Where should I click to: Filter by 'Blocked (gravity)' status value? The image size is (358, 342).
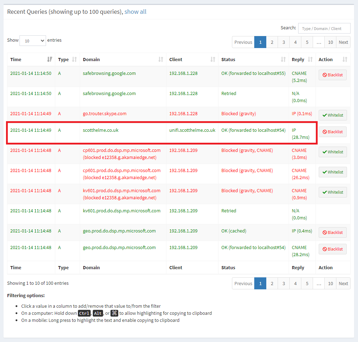click(x=238, y=114)
